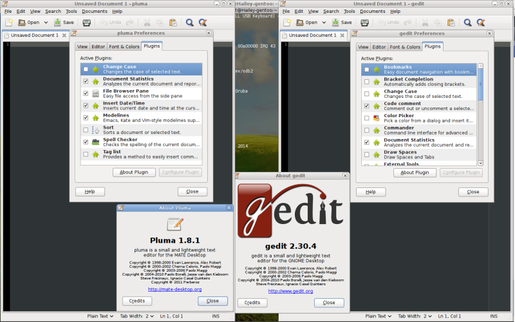
Task: Toggle Insert Date/Time plugin checkbox in pluma
Action: [86, 106]
